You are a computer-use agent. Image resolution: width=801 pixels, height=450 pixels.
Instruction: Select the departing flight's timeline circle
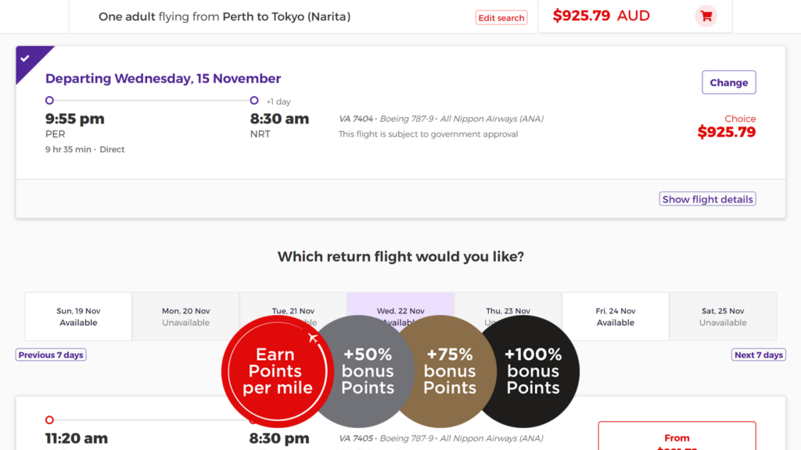pyautogui.click(x=49, y=101)
